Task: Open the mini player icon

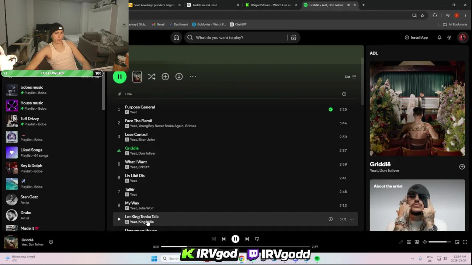Action: [x=457, y=242]
